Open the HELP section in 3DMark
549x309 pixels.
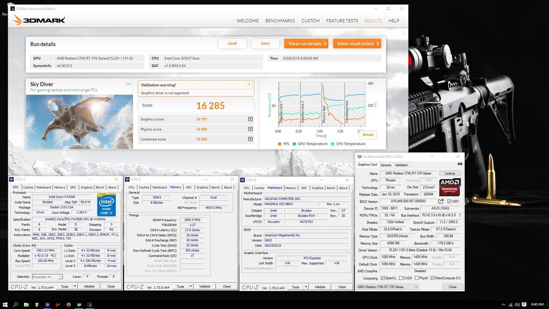pos(394,21)
